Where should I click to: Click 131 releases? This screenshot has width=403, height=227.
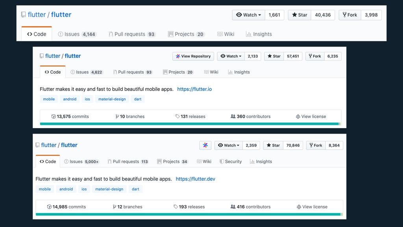point(190,116)
